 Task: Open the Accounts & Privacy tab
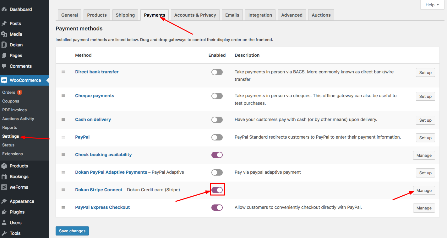click(195, 15)
